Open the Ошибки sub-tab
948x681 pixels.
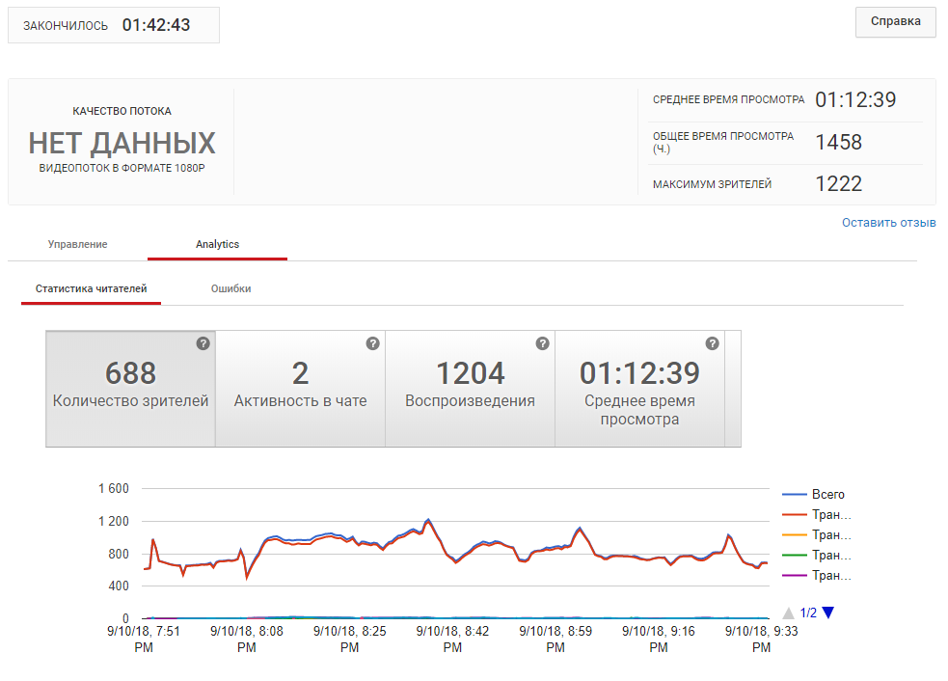pos(230,288)
